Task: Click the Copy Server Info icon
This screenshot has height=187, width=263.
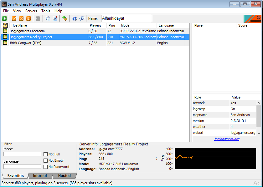Action: pyautogui.click(x=48, y=18)
